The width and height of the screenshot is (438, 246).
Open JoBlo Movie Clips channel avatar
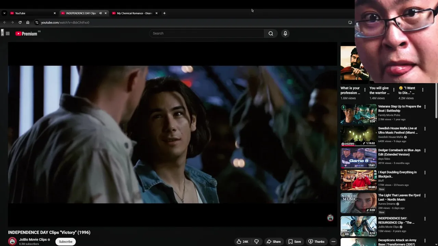click(12, 241)
